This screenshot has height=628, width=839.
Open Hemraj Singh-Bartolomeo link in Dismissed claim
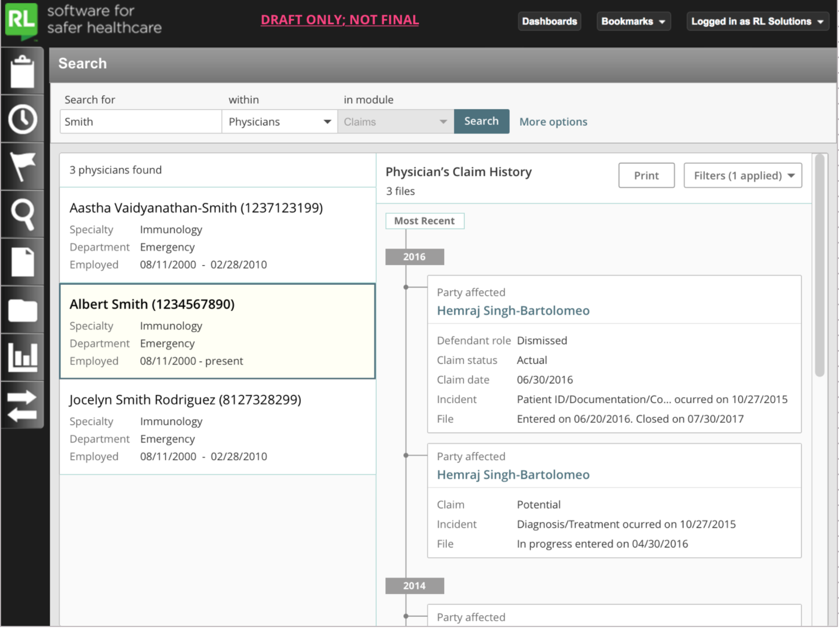[x=513, y=311]
